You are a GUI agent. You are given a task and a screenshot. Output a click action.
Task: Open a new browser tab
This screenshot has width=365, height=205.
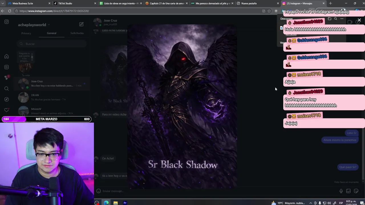pyautogui.click(x=330, y=3)
